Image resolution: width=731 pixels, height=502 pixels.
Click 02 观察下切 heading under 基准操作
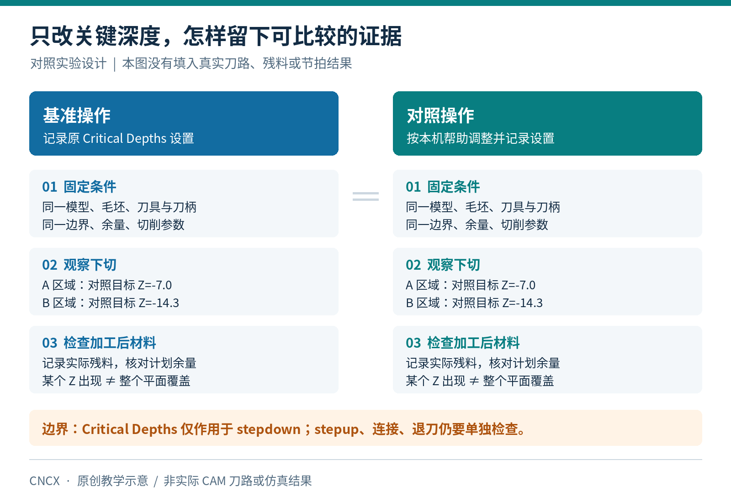coord(79,265)
